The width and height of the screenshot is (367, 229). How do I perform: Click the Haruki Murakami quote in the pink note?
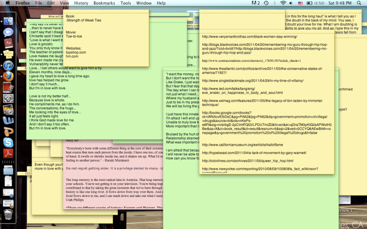pos(114,154)
